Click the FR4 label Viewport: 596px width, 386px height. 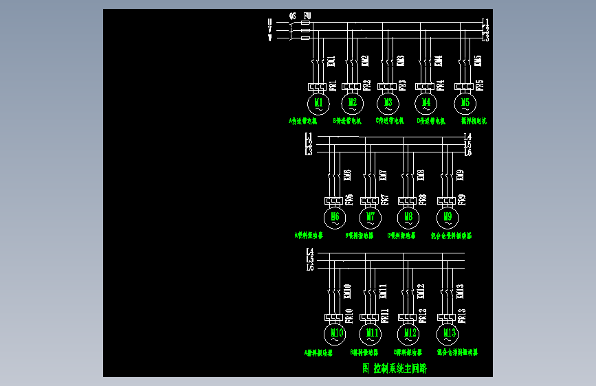click(x=440, y=85)
